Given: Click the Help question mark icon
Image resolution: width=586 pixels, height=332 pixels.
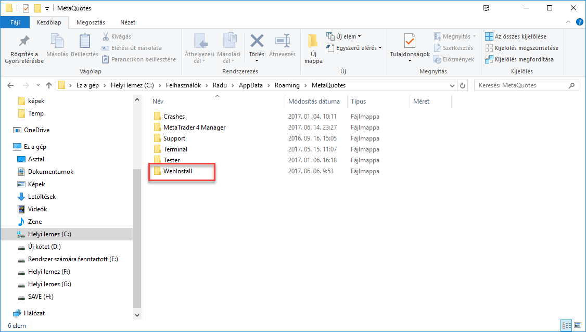Looking at the screenshot, I should pos(579,22).
